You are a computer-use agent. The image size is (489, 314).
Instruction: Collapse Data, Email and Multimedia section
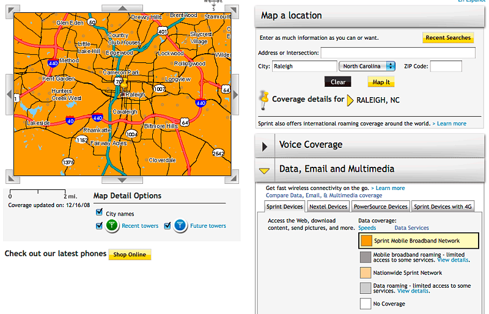pyautogui.click(x=265, y=170)
